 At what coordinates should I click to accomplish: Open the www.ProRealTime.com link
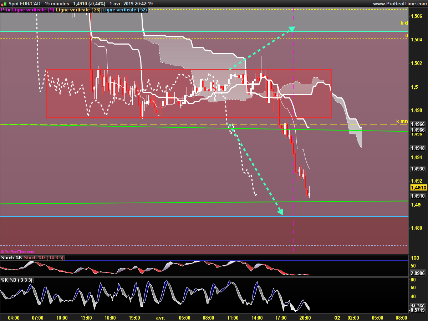[399, 4]
